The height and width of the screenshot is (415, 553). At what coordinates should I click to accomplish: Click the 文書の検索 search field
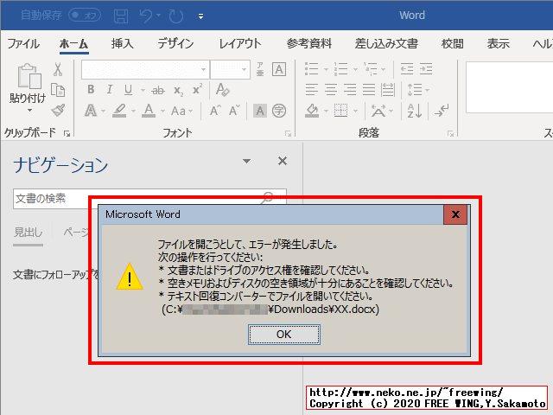pos(149,199)
